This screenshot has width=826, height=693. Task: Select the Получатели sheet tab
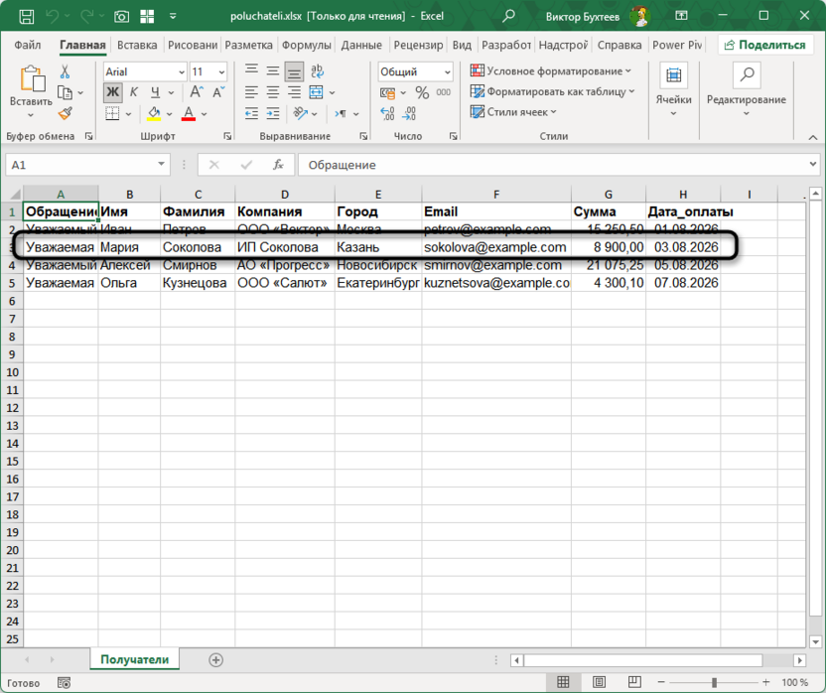(x=135, y=660)
